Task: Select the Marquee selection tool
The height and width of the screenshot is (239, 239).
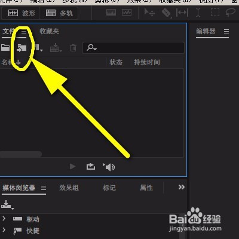Action: [x=215, y=13]
